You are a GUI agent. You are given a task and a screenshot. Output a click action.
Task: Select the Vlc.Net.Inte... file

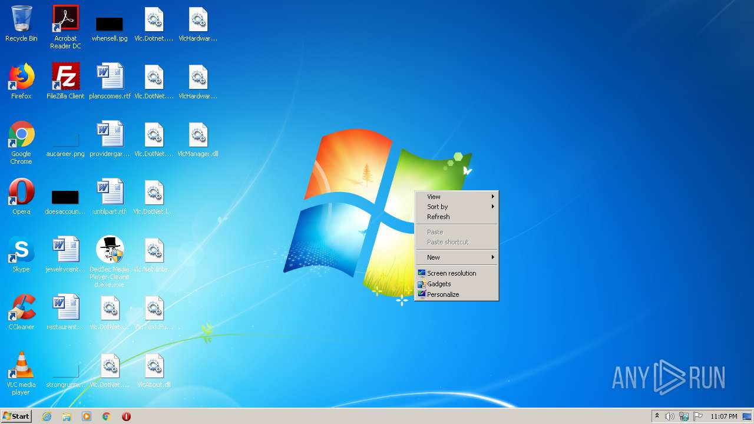(154, 254)
